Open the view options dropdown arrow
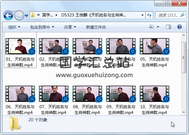189x135 pixels. [x=159, y=27]
